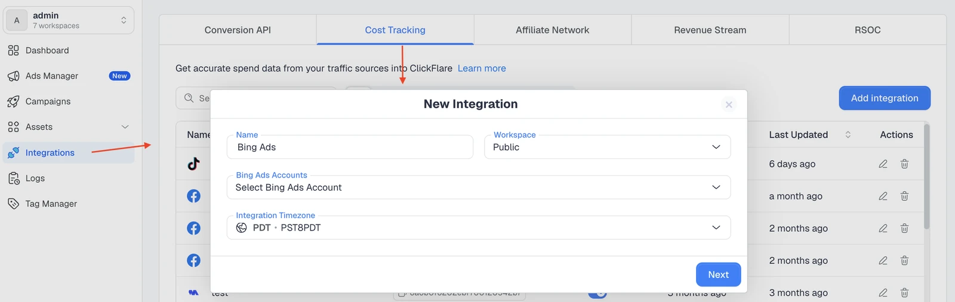Click the search magnifier icon
This screenshot has height=302, width=955.
coord(189,98)
